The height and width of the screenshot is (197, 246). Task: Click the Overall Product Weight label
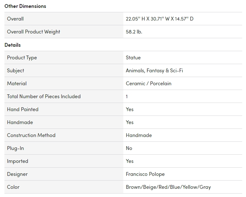coord(34,32)
